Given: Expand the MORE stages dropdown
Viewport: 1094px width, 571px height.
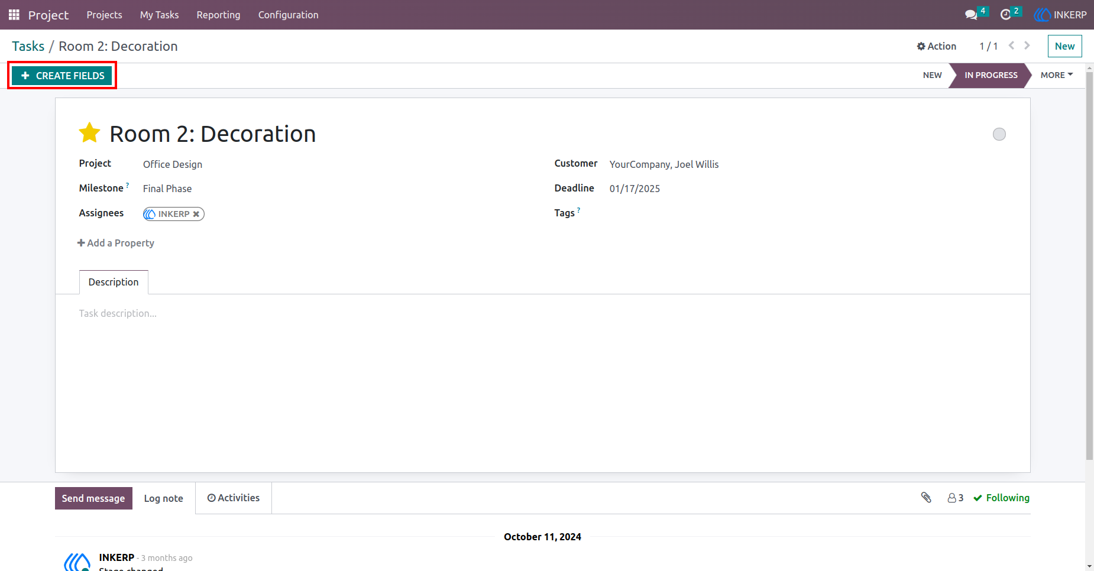Looking at the screenshot, I should tap(1057, 75).
